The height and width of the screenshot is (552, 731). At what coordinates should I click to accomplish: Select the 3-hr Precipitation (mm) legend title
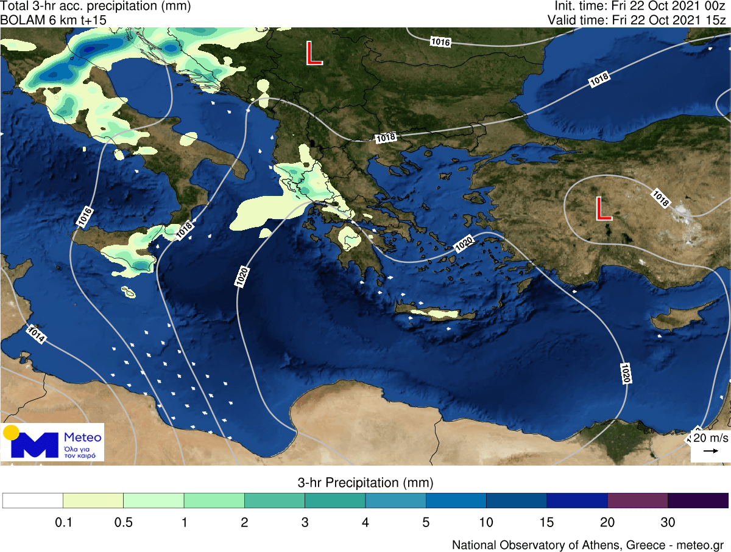click(365, 483)
